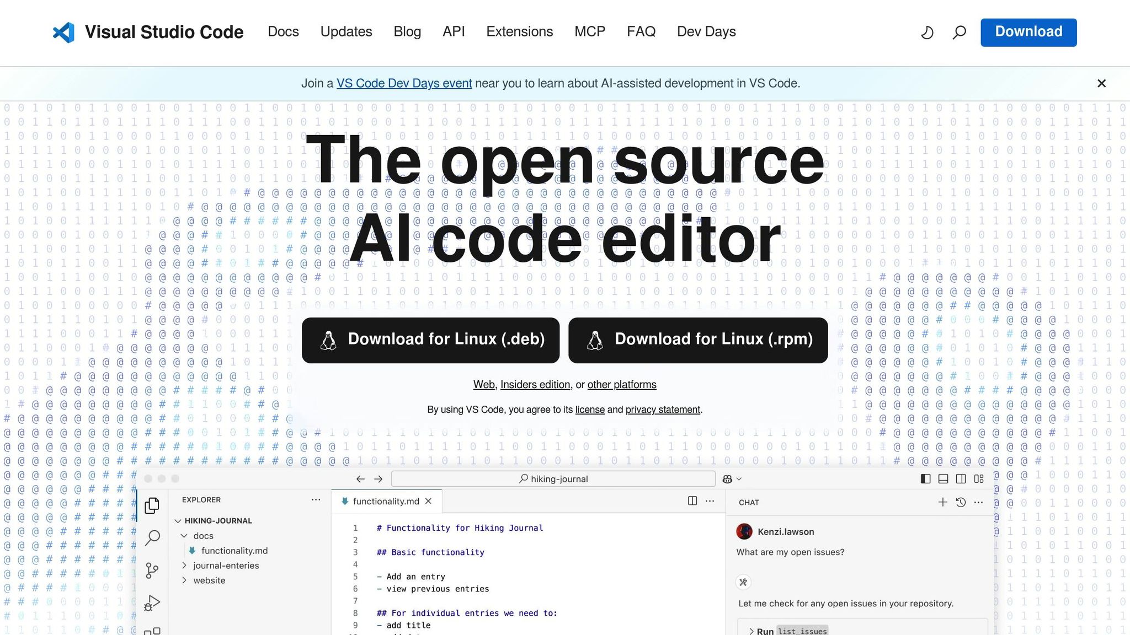This screenshot has width=1130, height=635.
Task: Click the Explorer files icon in activity bar
Action: (152, 505)
